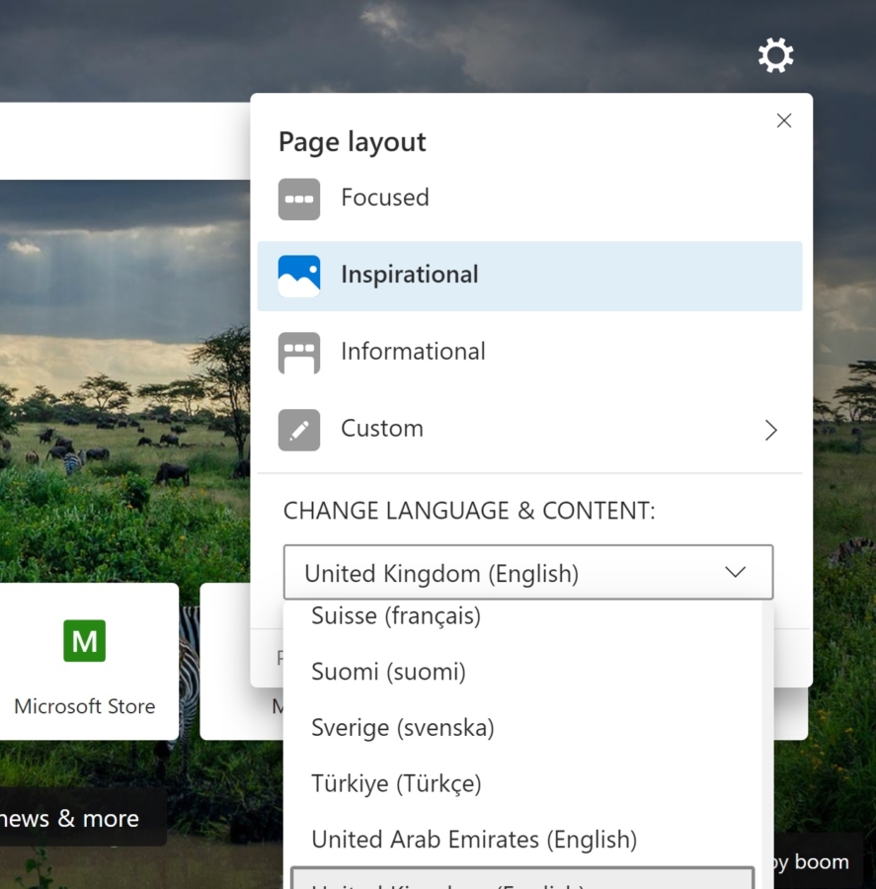Choose Sverige (svenska) language option

(402, 728)
